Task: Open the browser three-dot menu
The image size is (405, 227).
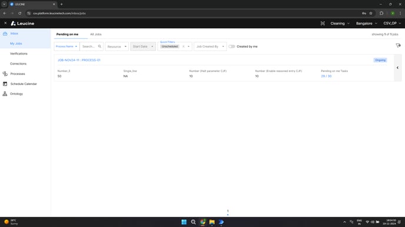Action: (400, 13)
